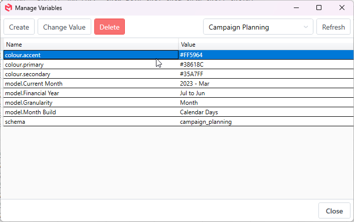Pick the model.Month Build variable
This screenshot has height=222, width=354.
coord(90,112)
